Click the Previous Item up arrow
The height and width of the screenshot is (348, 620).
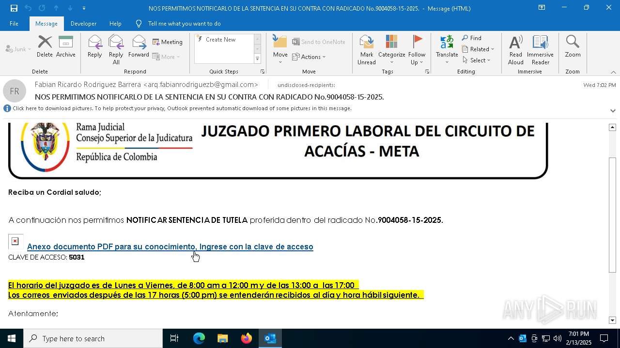pos(56,8)
